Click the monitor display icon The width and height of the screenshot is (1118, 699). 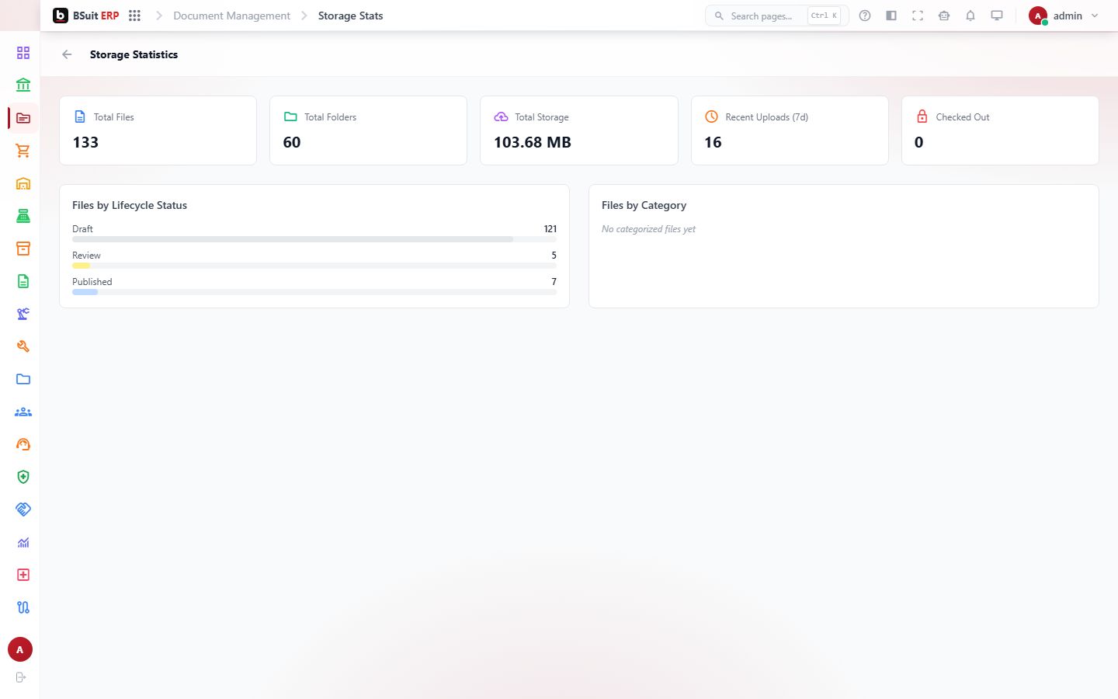coord(997,16)
